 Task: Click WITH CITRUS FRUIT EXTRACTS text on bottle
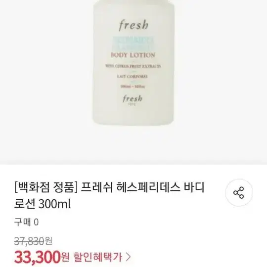click(133, 66)
